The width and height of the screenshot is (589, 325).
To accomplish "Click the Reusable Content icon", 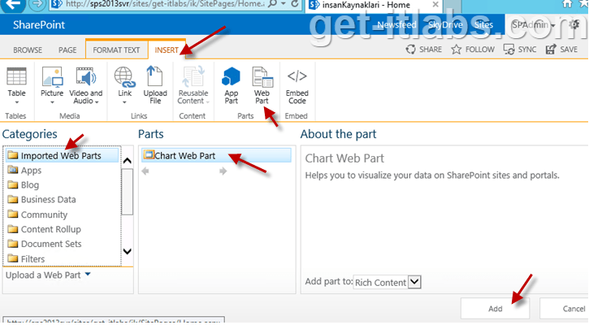I will coord(193,76).
